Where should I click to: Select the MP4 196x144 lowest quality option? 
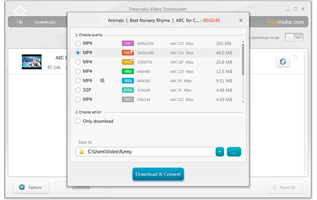coord(78,99)
